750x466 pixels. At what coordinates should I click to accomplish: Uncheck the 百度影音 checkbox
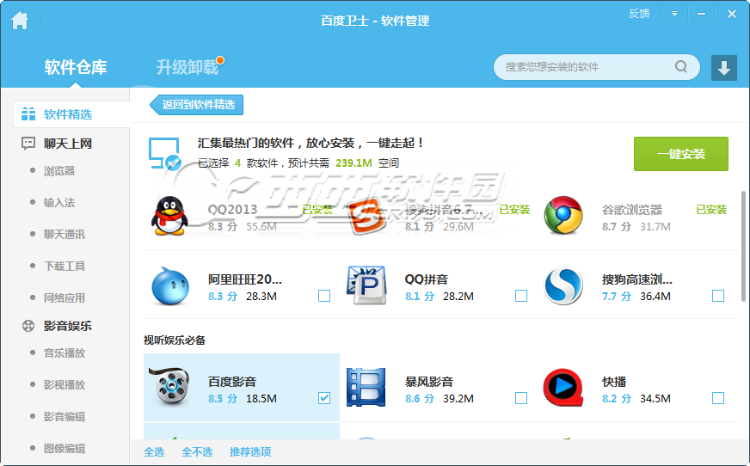click(324, 398)
